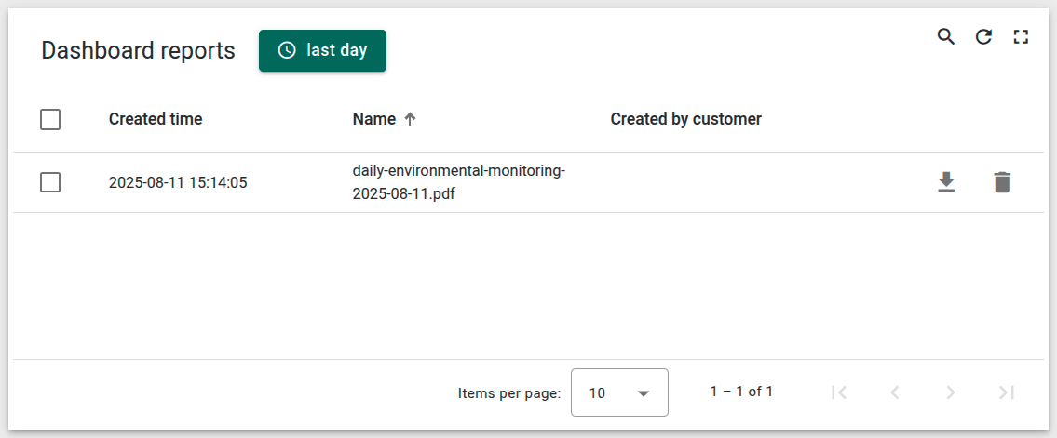
Task: Click the ascending sort arrow beside Name
Action: coord(410,119)
